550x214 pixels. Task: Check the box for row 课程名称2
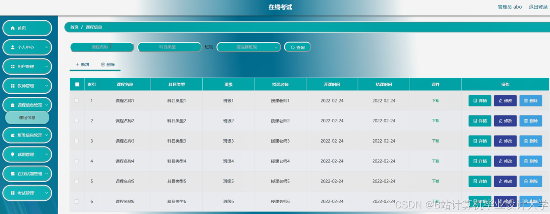77,121
